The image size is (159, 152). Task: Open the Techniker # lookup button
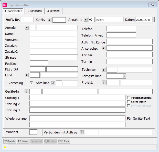point(103,70)
